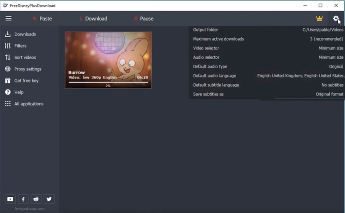Click the Default audio type label

click(210, 66)
